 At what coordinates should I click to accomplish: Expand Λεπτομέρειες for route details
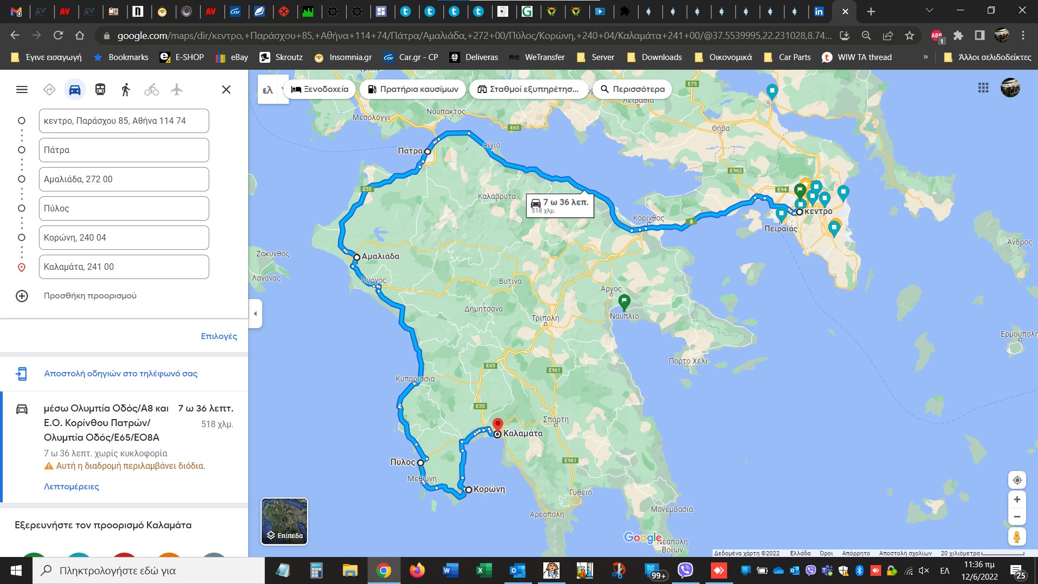[71, 486]
